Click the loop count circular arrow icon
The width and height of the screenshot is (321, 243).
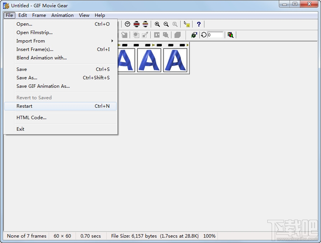coord(204,35)
